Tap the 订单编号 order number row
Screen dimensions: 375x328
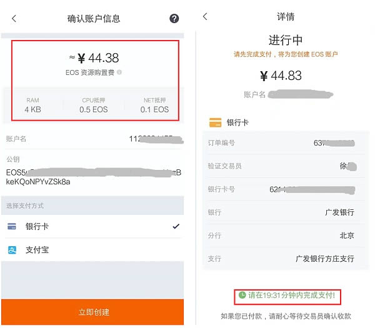click(281, 143)
